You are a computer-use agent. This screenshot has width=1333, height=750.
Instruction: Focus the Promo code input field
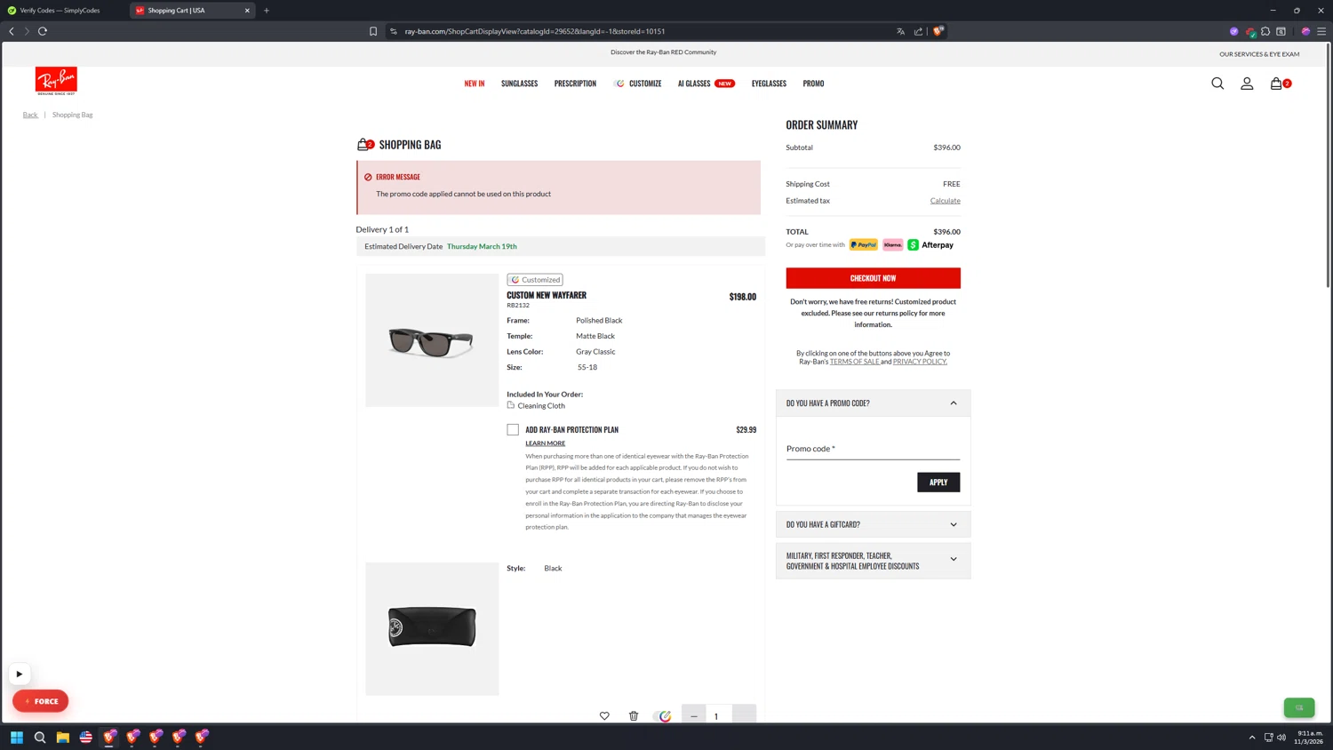click(873, 449)
